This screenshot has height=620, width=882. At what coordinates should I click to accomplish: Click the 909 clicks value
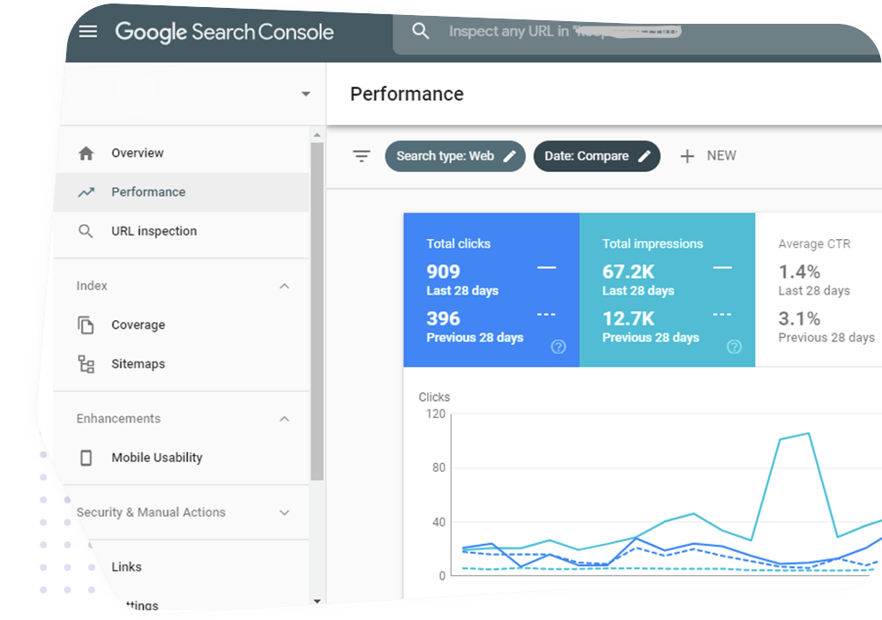[x=444, y=272]
